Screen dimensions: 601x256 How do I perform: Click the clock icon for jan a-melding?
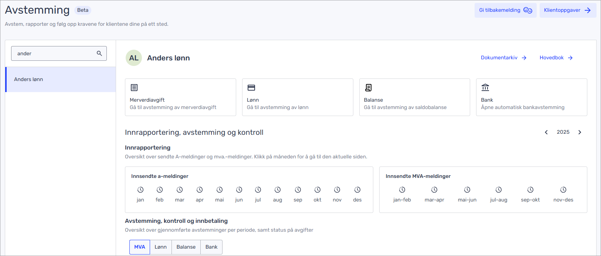[x=140, y=190]
